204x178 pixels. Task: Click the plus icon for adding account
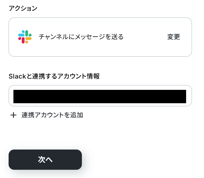coord(13,115)
